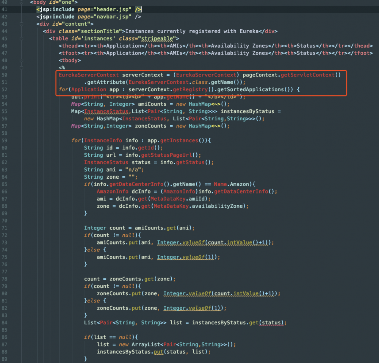Click line number 70 in the gutter
Viewport: 379px width, 363px height.
(x=5, y=221)
